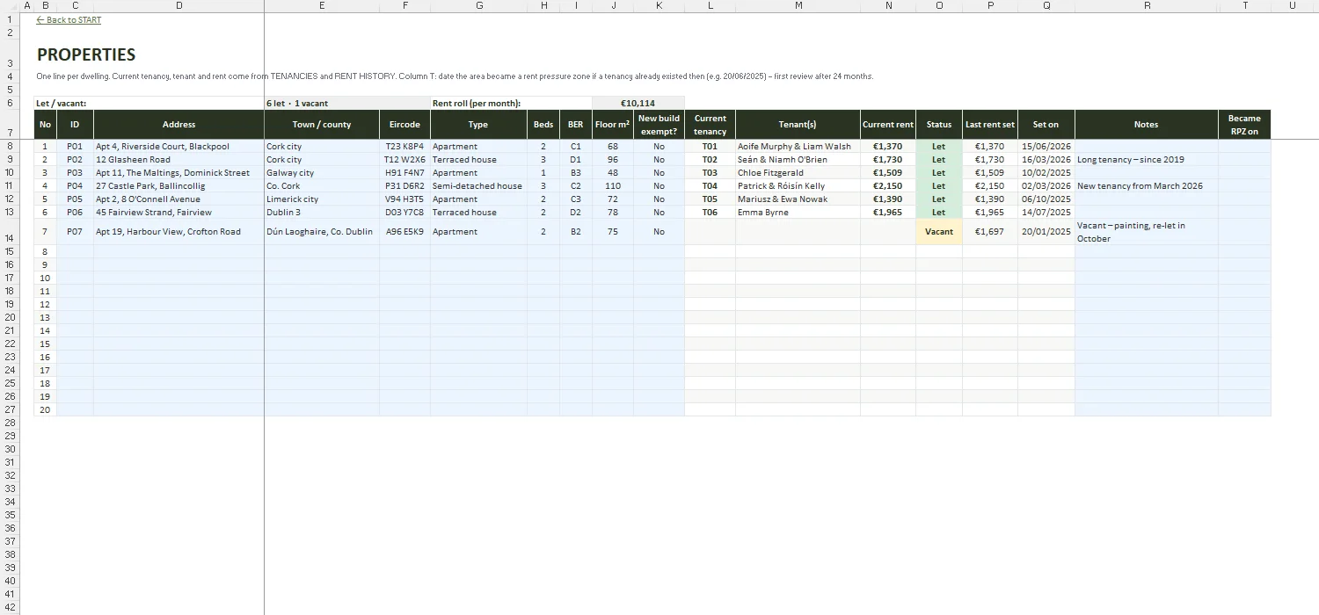The width and height of the screenshot is (1319, 615).
Task: Select Eircode P31 D6R2
Action: click(x=404, y=186)
